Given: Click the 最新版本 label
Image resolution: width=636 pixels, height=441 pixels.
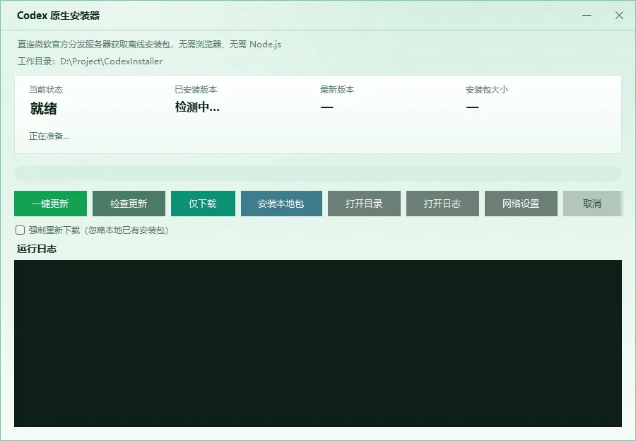Looking at the screenshot, I should (337, 89).
